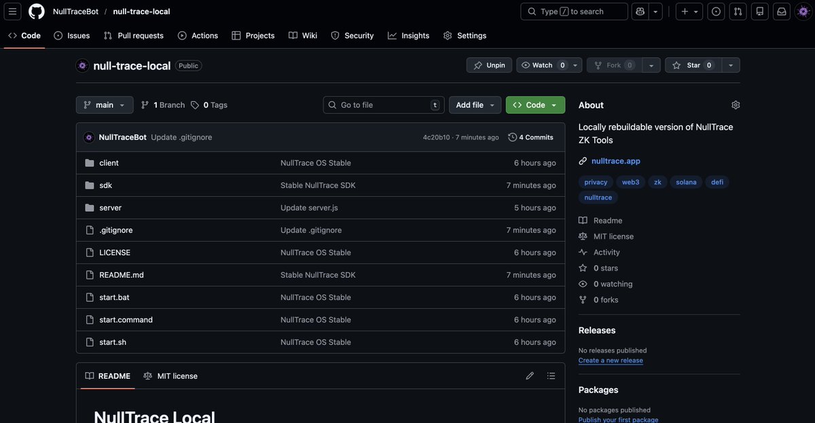
Task: Open the Copilot dropdown arrow
Action: [655, 12]
